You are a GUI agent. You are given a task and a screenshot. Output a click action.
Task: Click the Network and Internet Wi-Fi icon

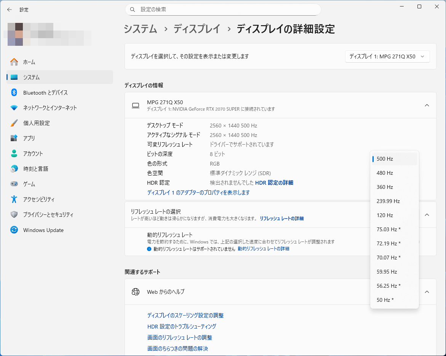[x=14, y=108]
